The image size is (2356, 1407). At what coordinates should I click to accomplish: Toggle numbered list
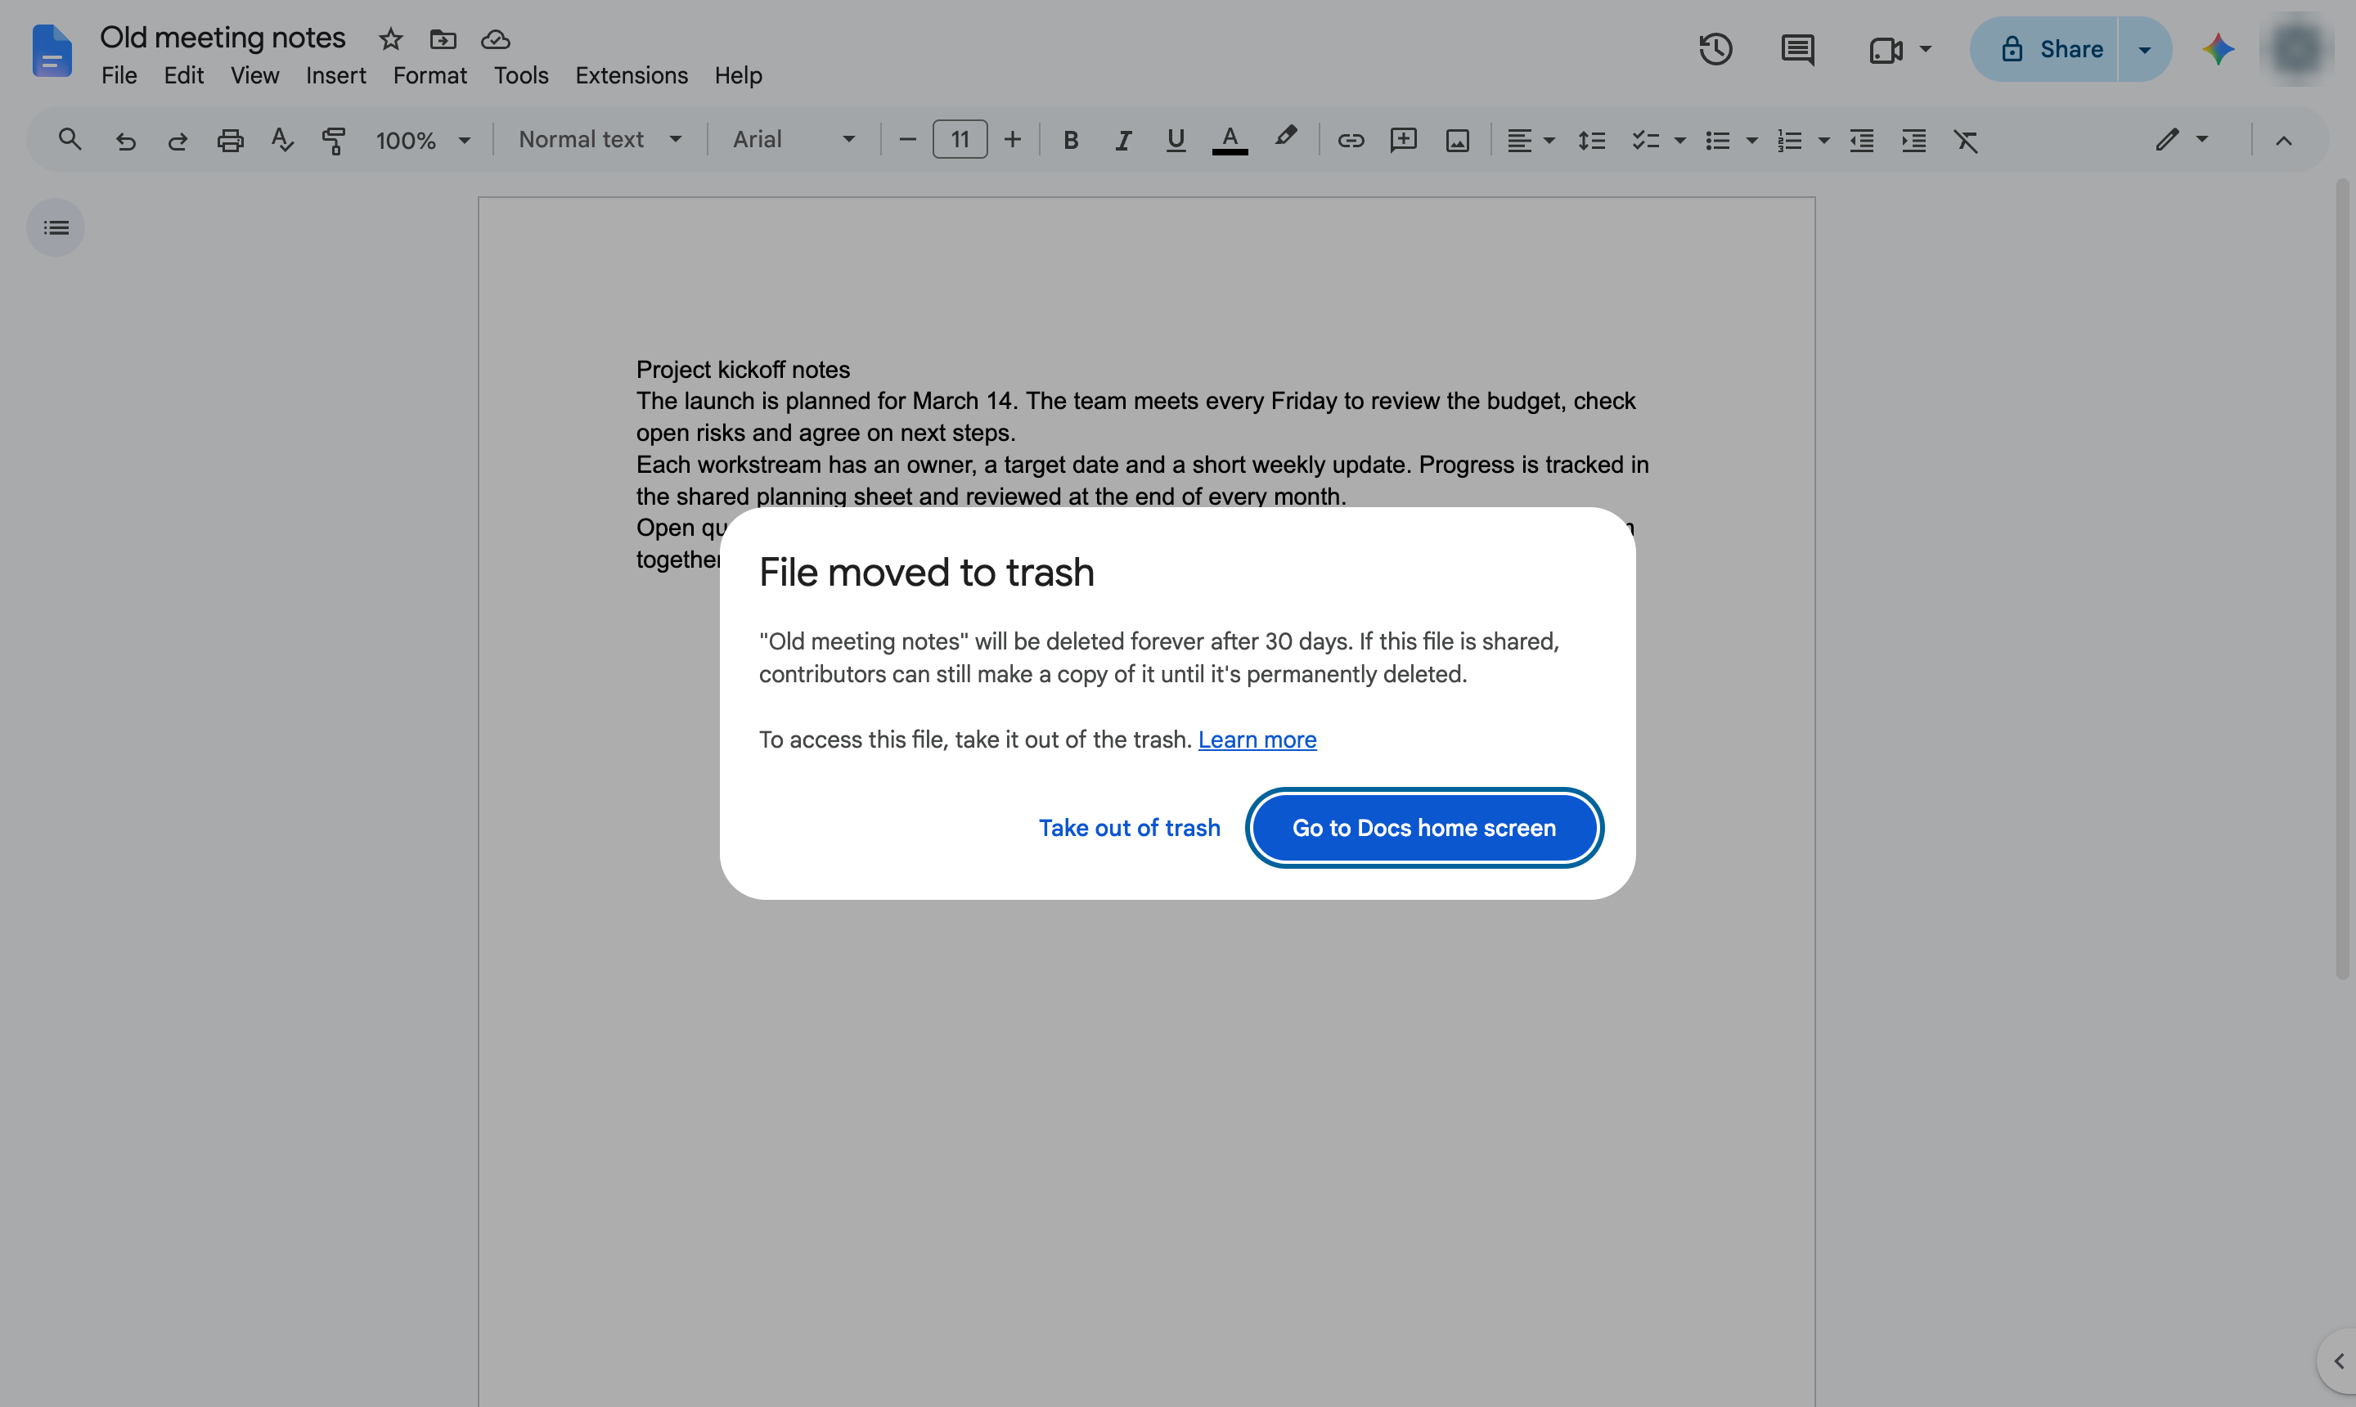coord(1789,141)
